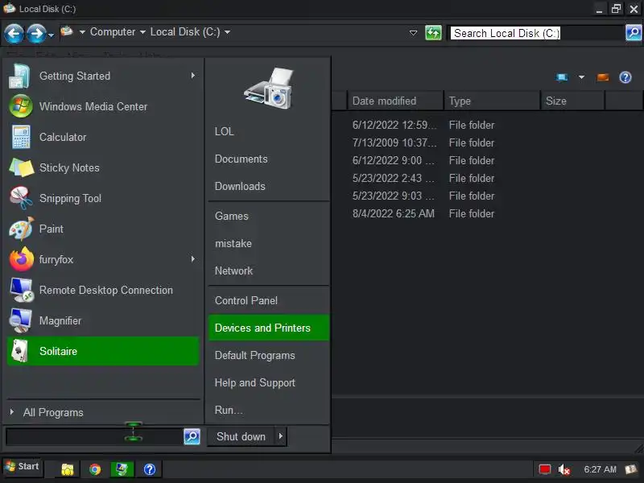Open the Magnifier icon
The width and height of the screenshot is (644, 483).
click(21, 320)
